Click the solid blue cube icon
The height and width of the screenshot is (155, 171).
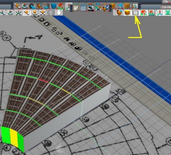54,6
